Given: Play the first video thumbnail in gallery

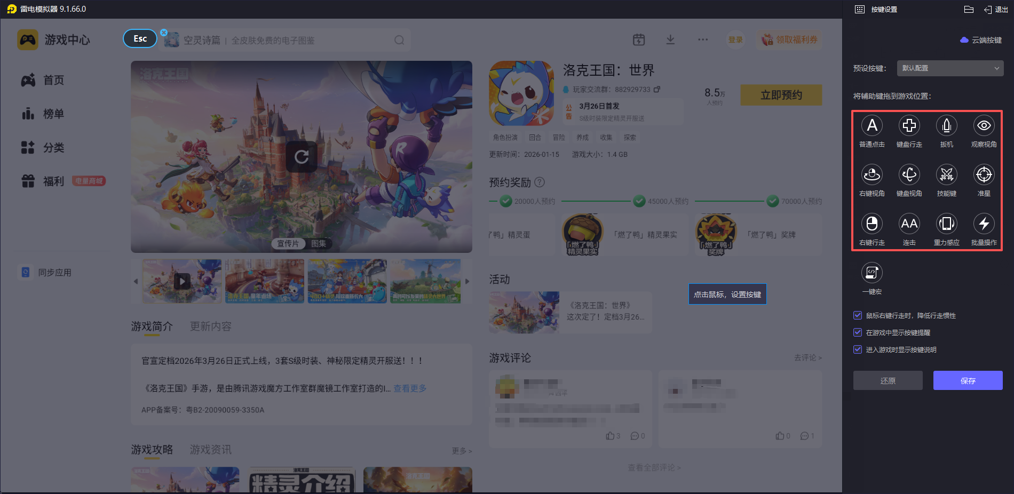Looking at the screenshot, I should click(182, 281).
